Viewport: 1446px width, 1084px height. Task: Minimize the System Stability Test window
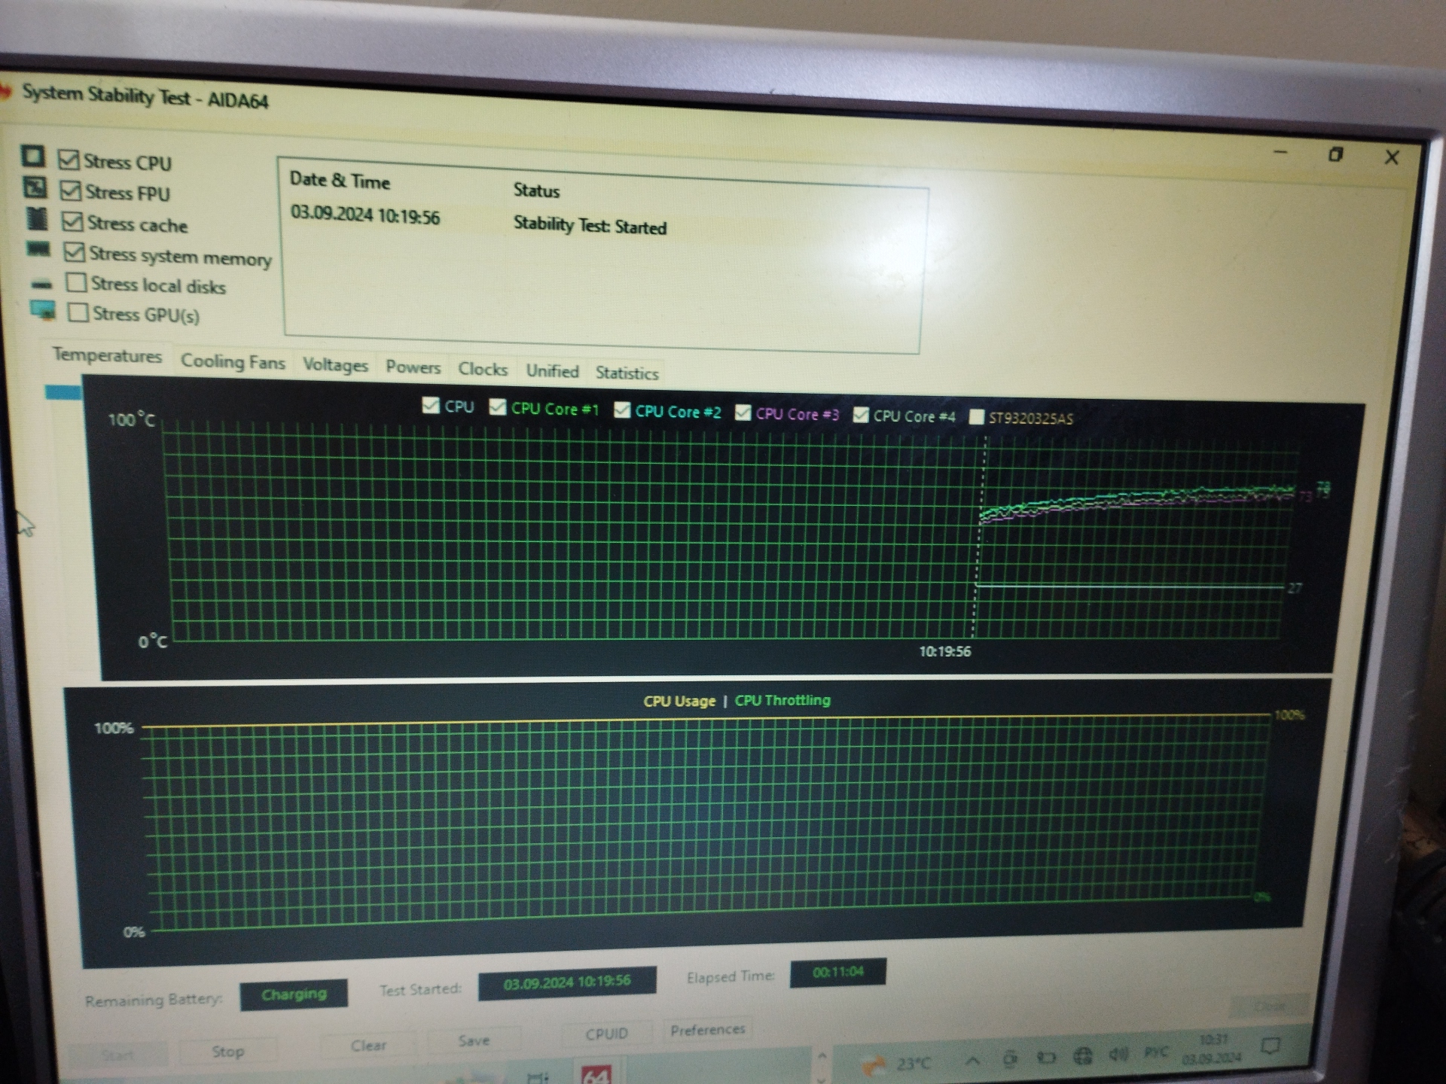[x=1280, y=152]
